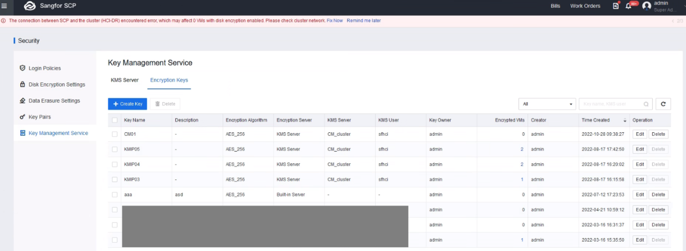
Task: Click the admin user avatar icon
Action: [x=646, y=6]
